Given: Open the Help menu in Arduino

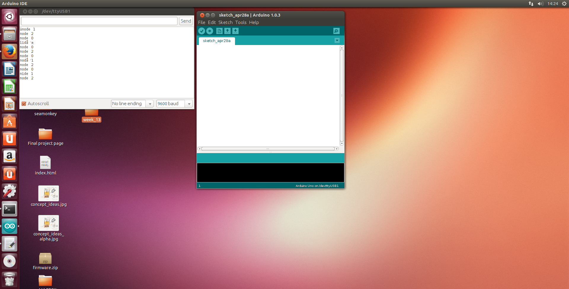Looking at the screenshot, I should pos(254,23).
